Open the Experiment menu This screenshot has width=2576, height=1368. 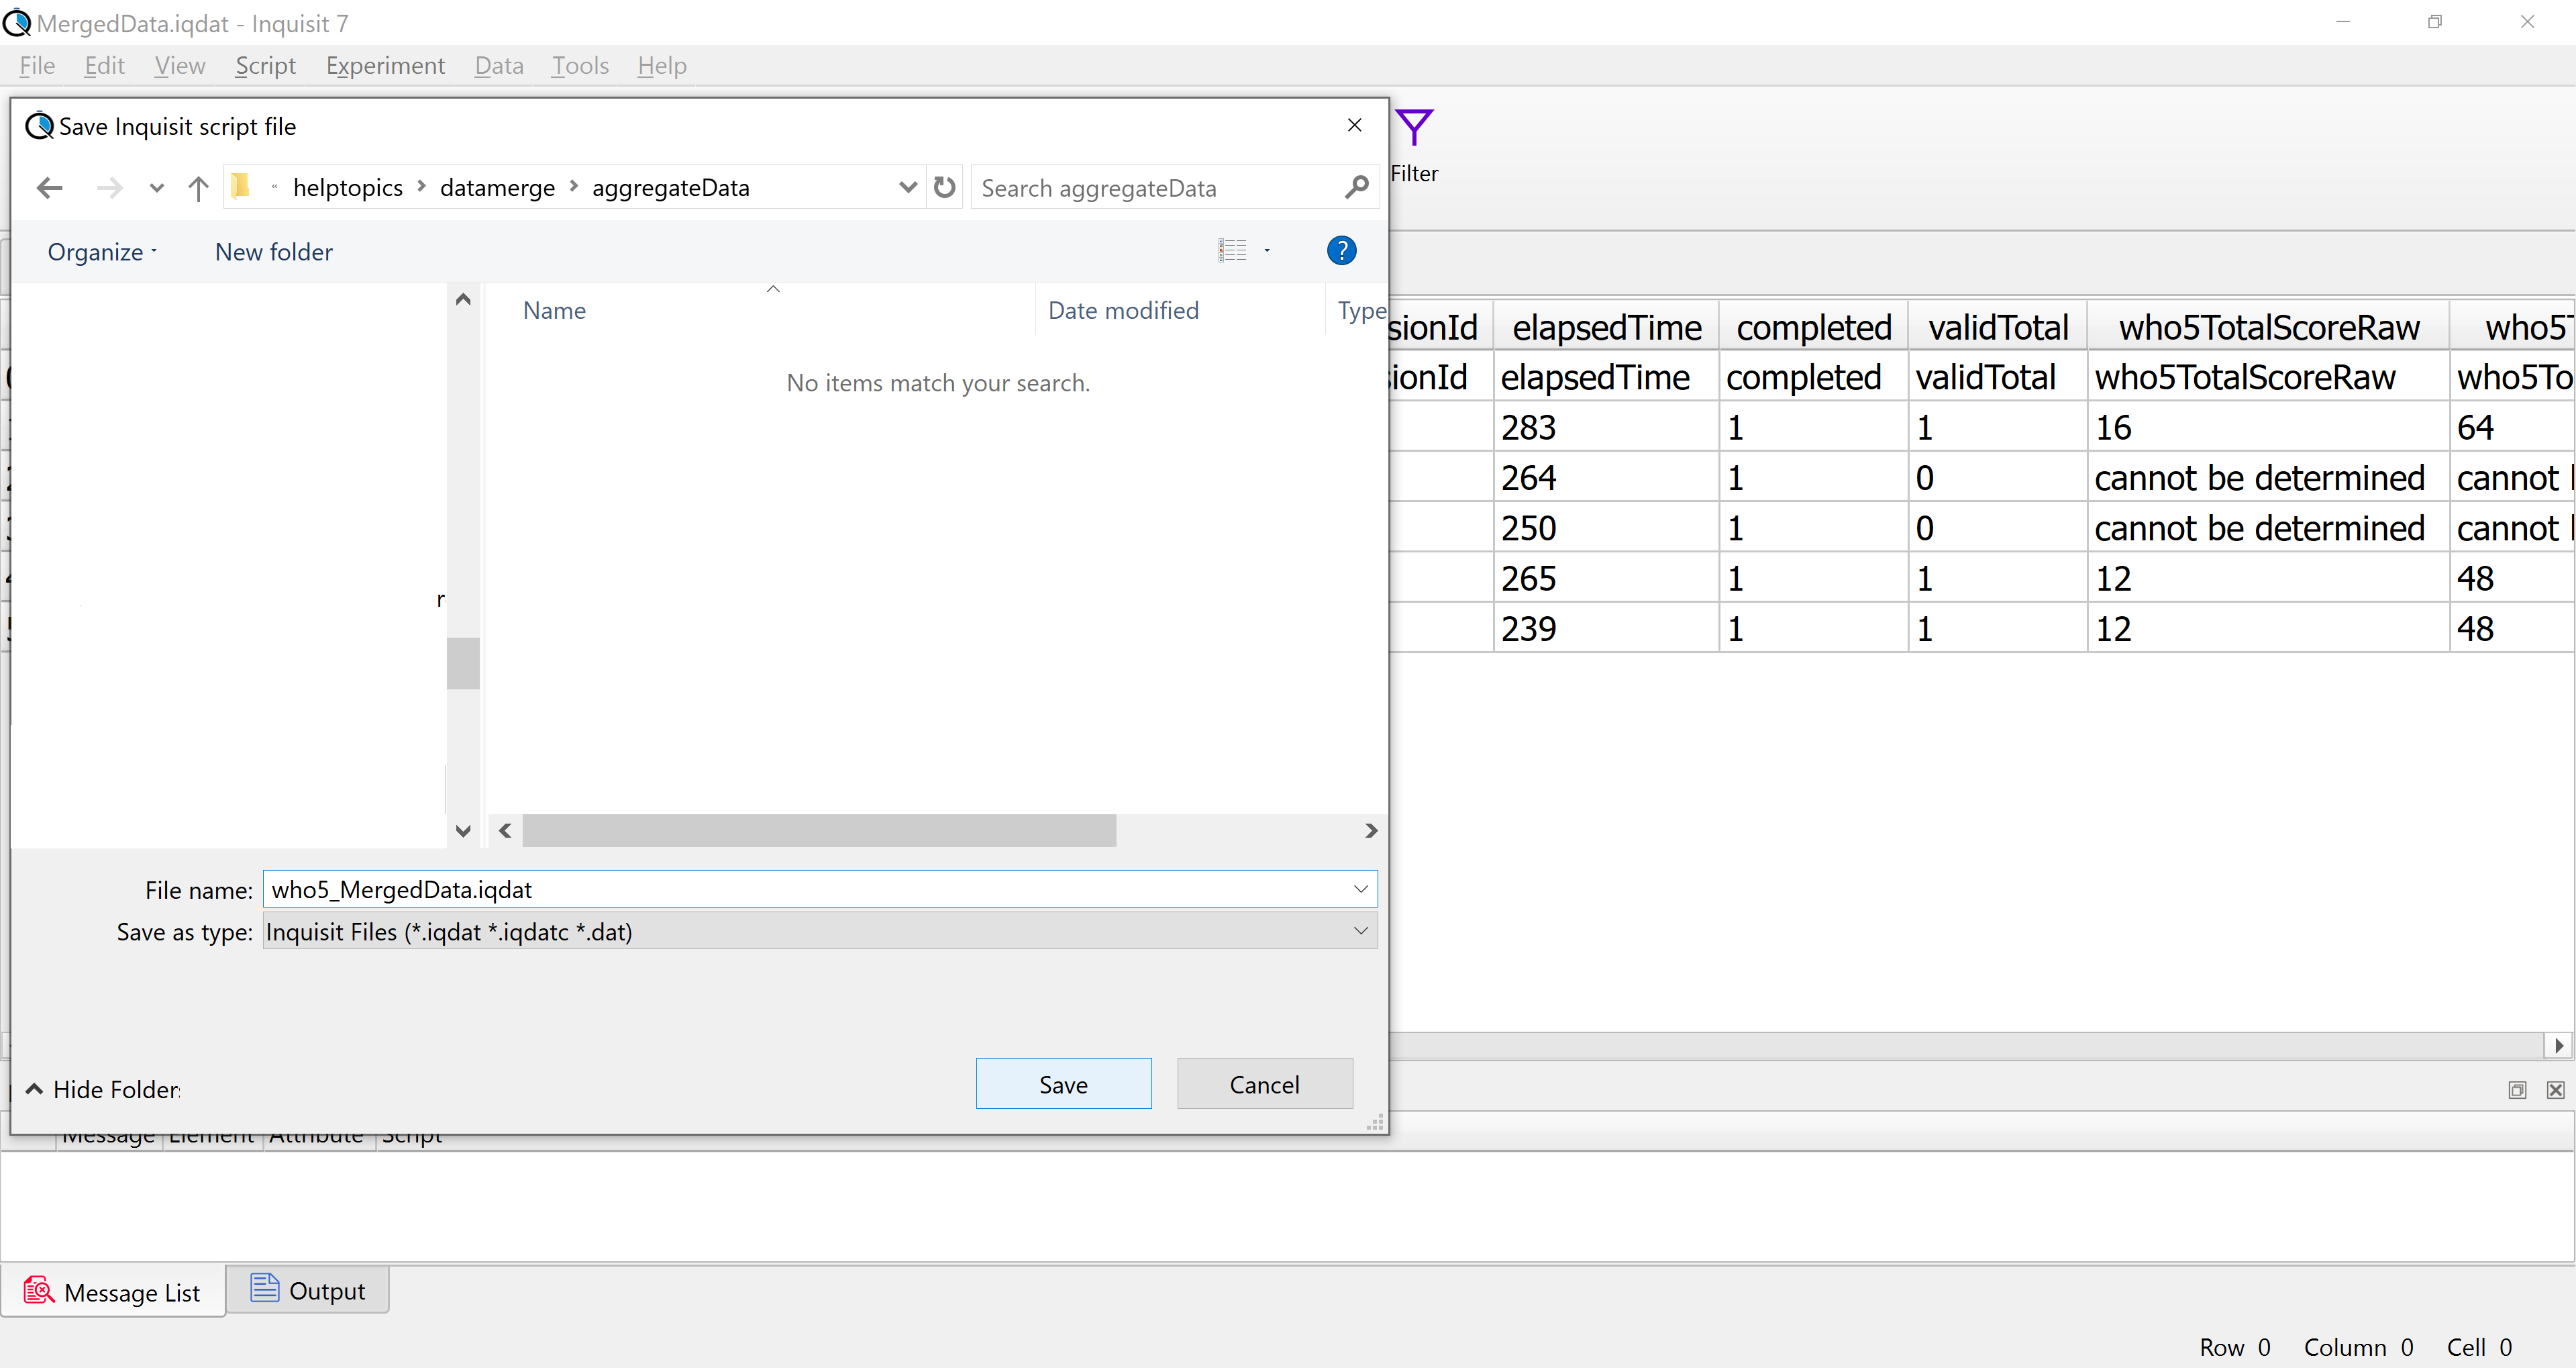(x=385, y=66)
